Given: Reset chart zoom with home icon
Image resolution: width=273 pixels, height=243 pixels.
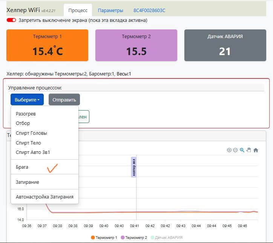Looking at the screenshot, I should 256,150.
